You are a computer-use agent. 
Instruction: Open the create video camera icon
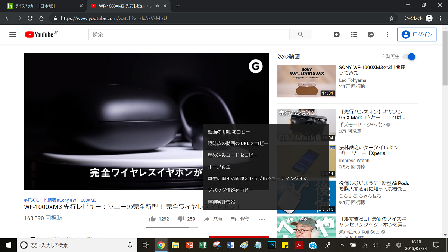(337, 34)
